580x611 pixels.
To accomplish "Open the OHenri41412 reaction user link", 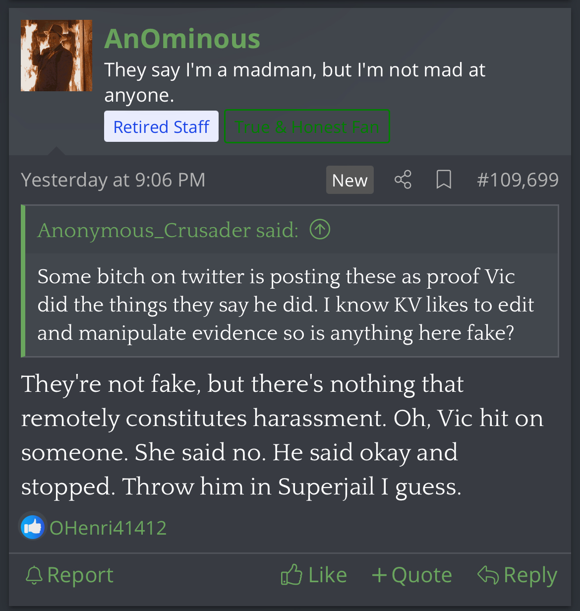I will [x=108, y=528].
